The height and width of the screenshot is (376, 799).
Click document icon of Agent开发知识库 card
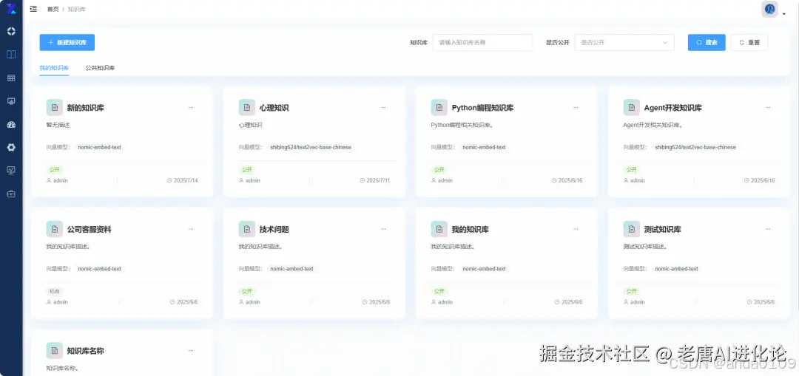click(x=631, y=107)
